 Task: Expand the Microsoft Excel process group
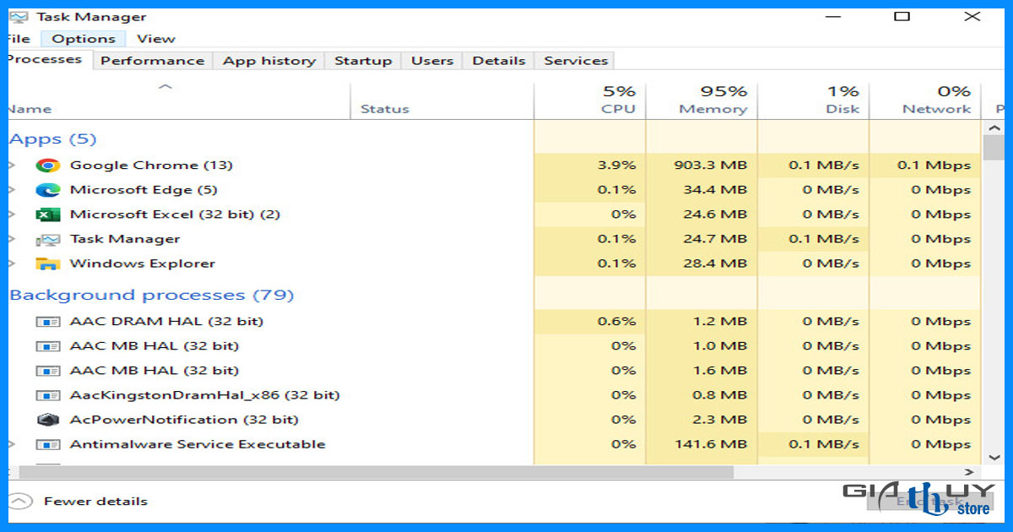pos(12,214)
